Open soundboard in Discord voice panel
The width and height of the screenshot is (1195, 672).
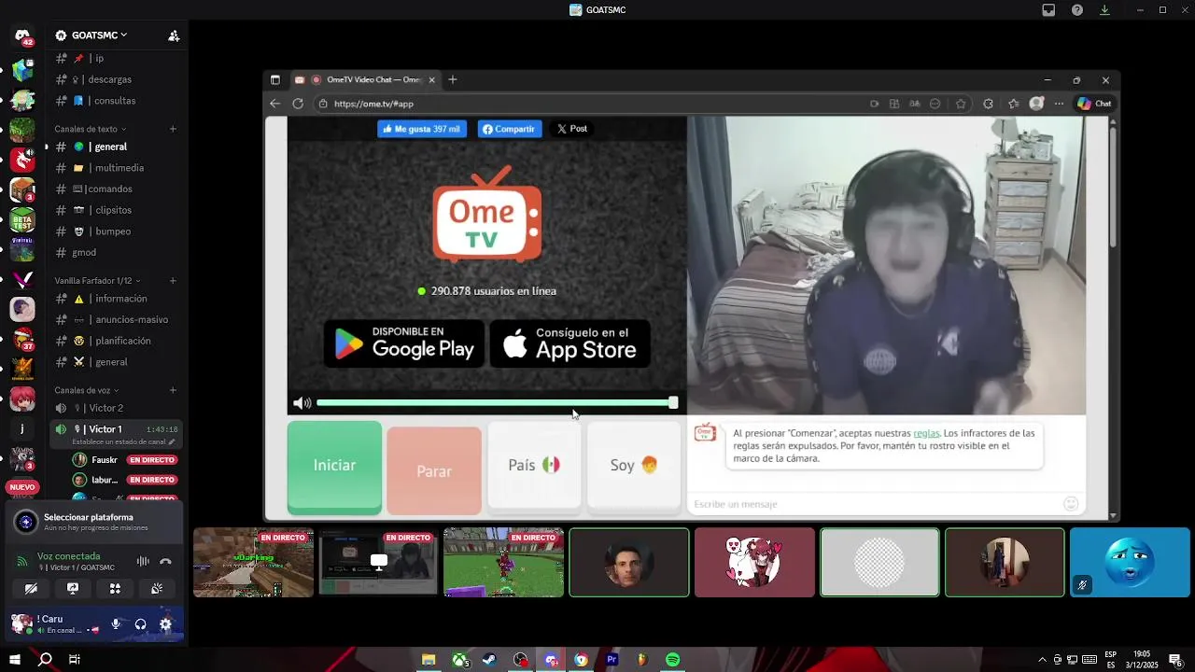(157, 589)
